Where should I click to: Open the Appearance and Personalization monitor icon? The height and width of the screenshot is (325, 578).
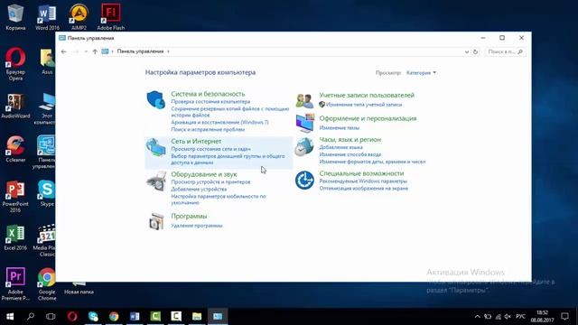pos(305,123)
